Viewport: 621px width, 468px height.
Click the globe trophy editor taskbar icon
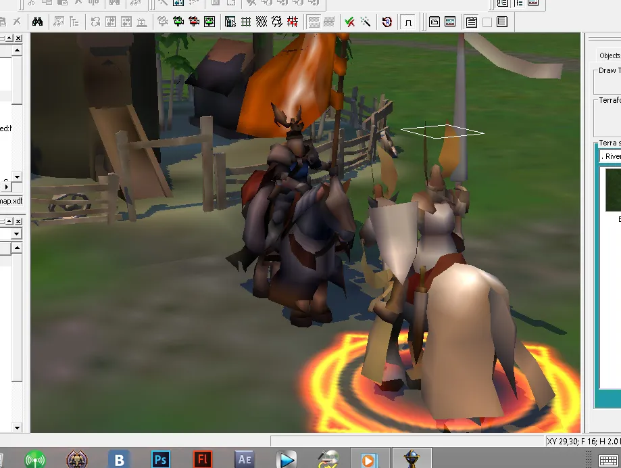[x=412, y=459]
